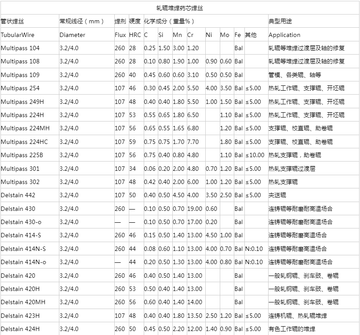Click the Delstain 424H product name
Viewport: 360px width, 335px height.
[20, 329]
